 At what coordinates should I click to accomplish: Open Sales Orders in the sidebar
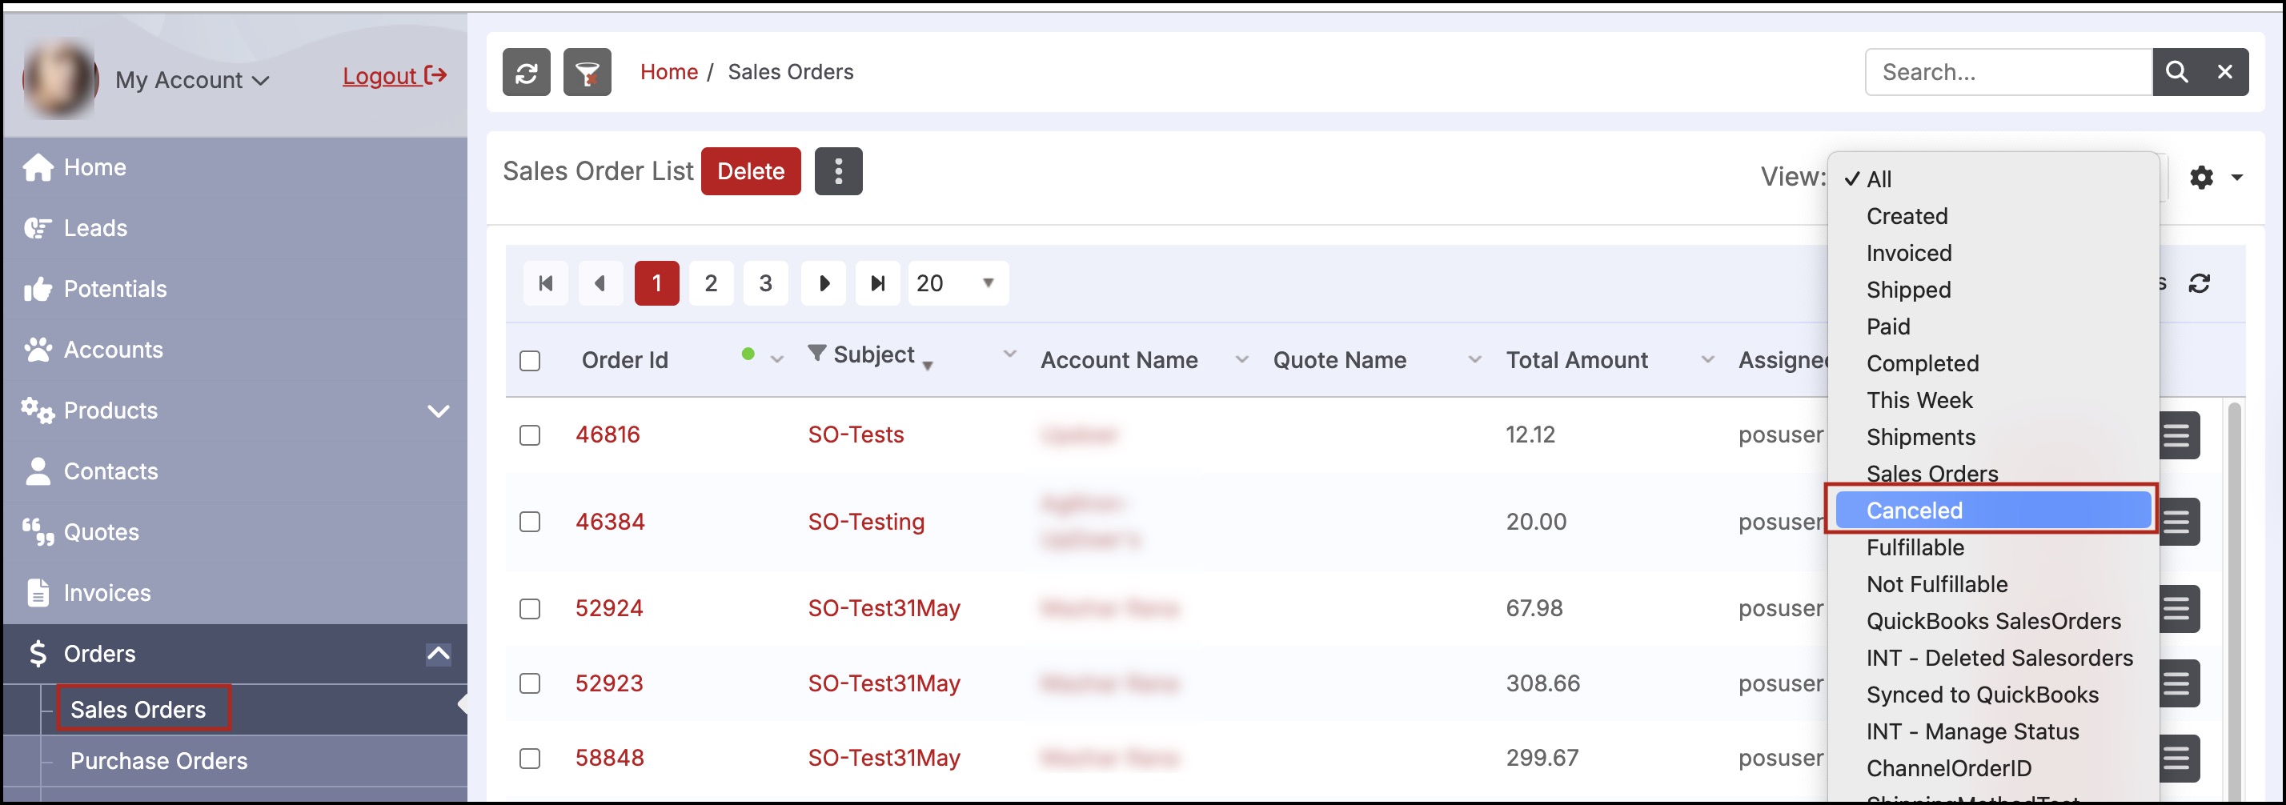point(138,710)
